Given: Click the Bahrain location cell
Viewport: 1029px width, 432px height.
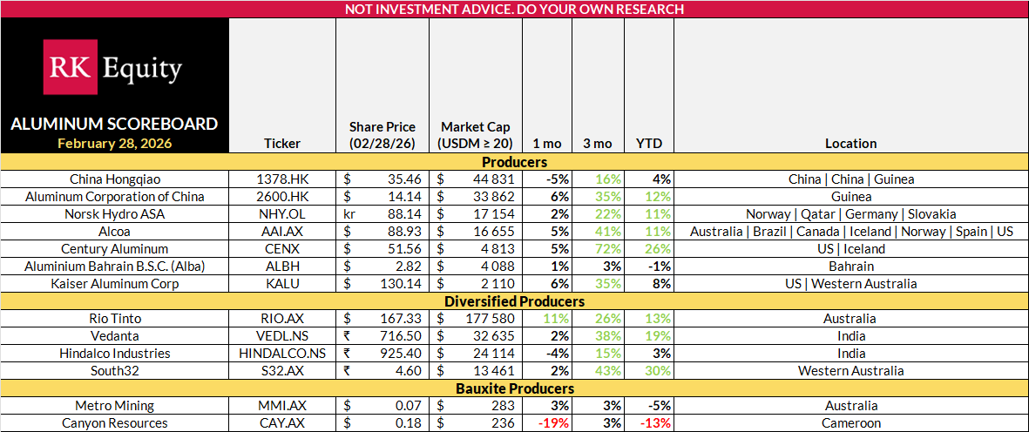Looking at the screenshot, I should pos(850,267).
